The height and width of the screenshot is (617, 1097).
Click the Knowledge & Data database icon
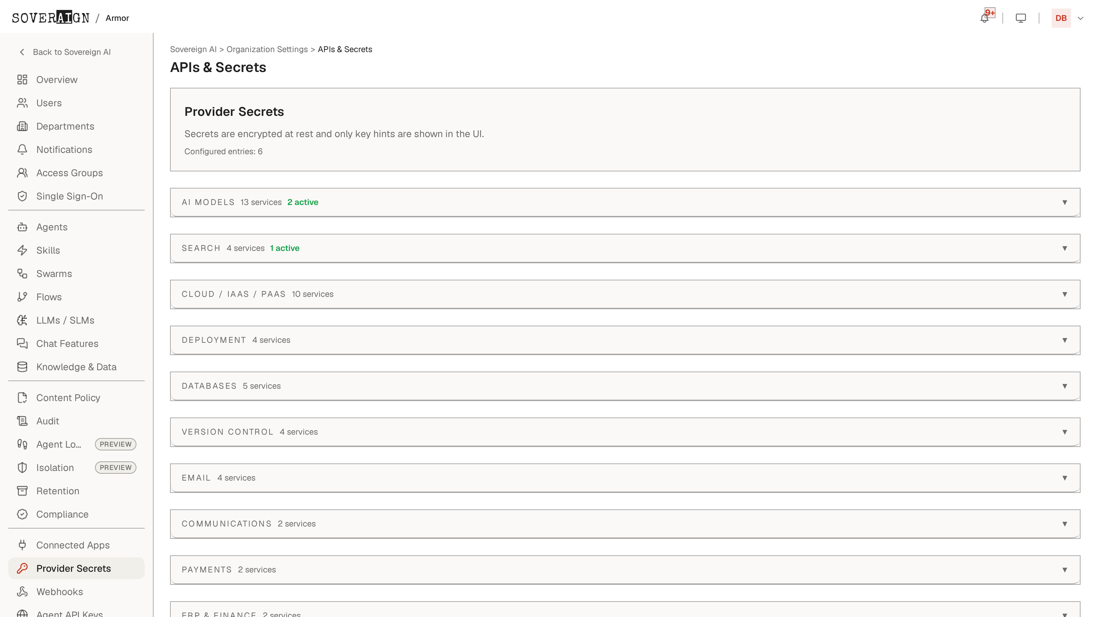click(22, 367)
